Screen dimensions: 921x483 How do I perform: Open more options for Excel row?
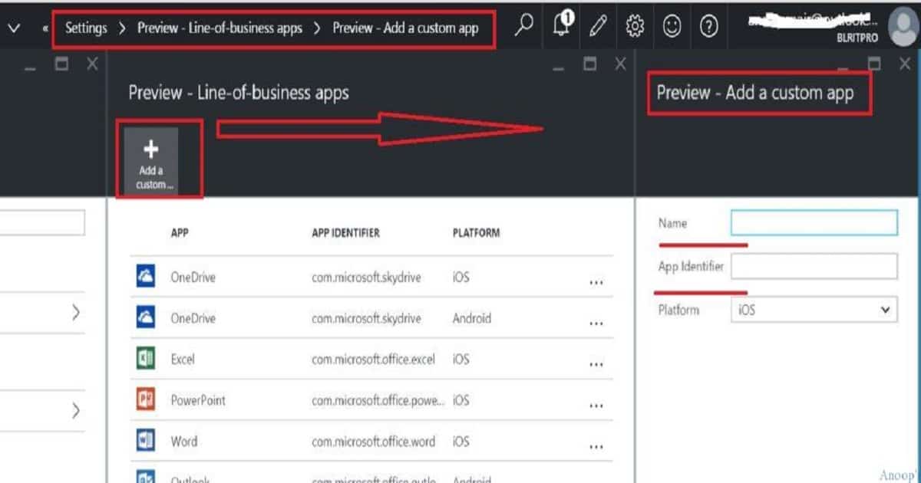[x=596, y=365]
